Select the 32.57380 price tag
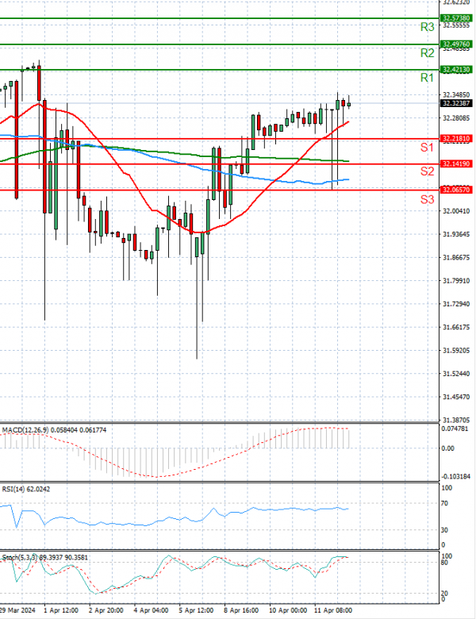This screenshot has width=476, height=619. pos(456,18)
